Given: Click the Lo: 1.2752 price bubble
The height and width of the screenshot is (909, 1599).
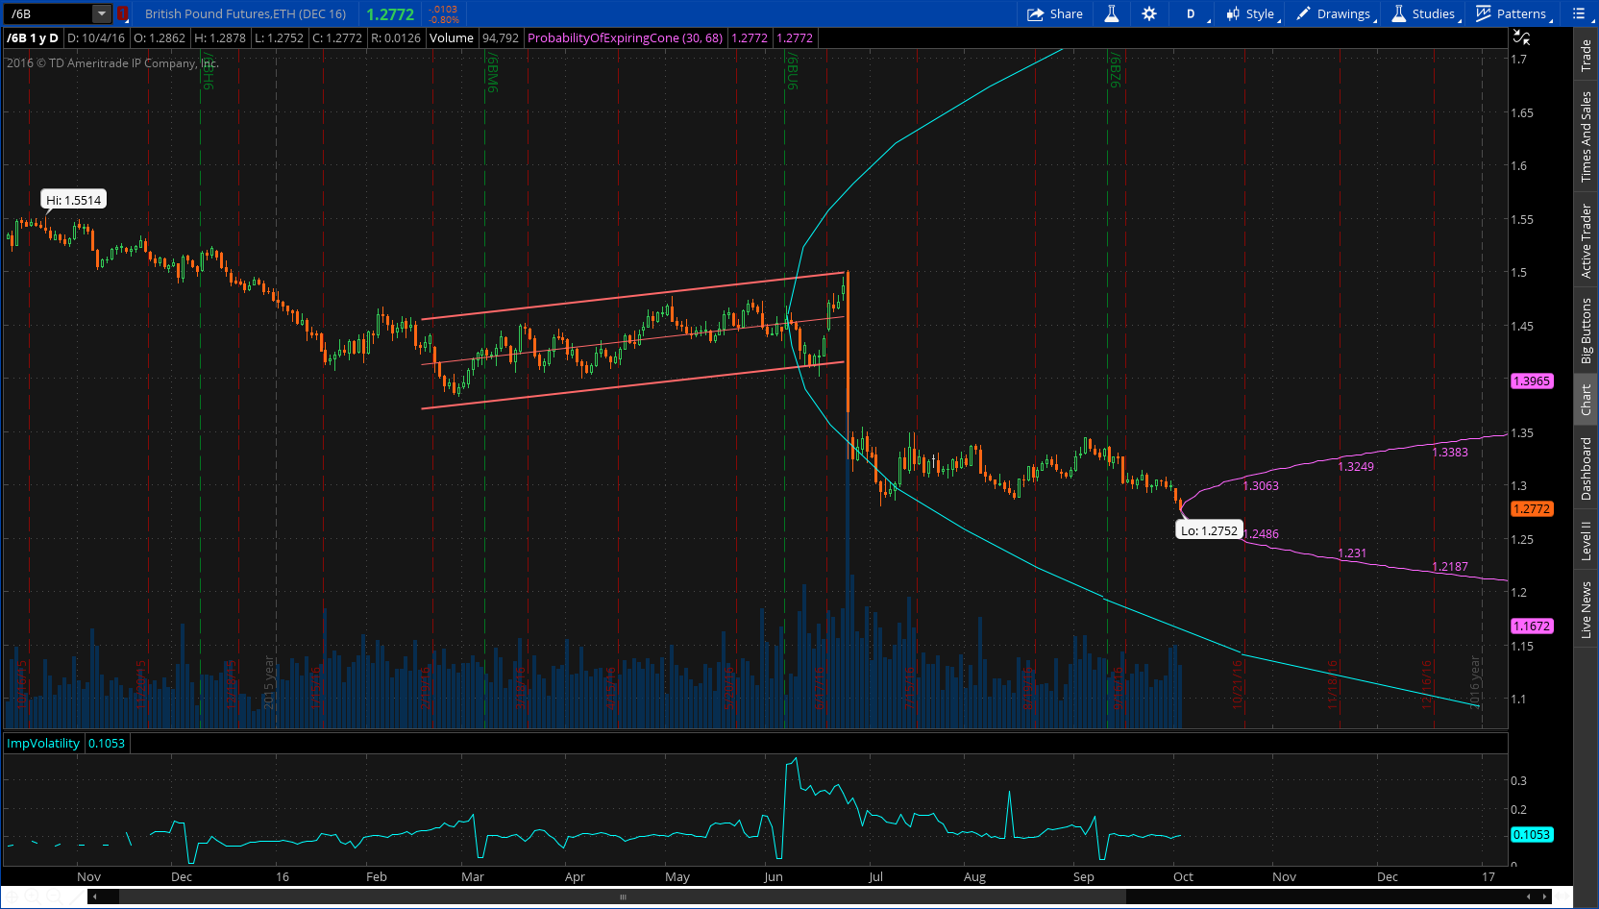Looking at the screenshot, I should tap(1209, 530).
